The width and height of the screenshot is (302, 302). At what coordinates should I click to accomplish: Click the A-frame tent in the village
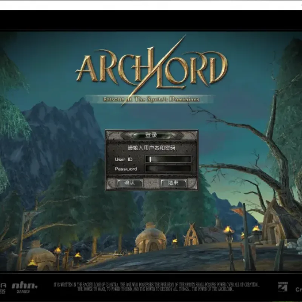[191, 234]
